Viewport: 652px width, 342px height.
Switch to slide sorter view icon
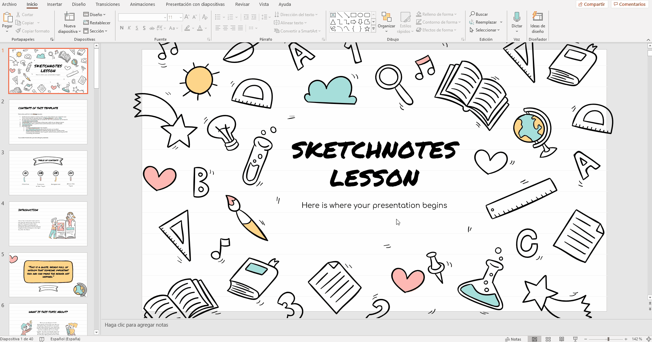(548, 339)
